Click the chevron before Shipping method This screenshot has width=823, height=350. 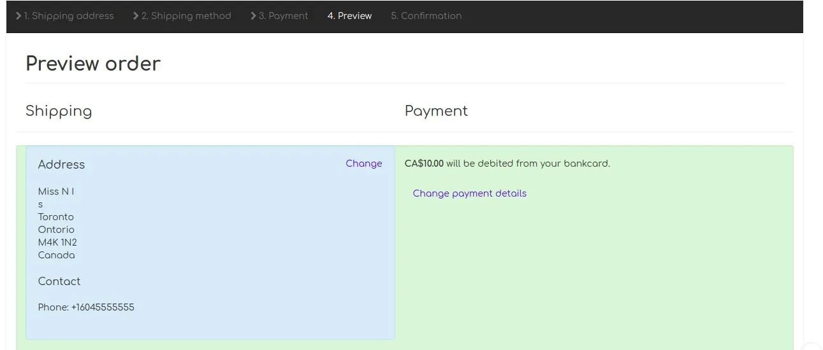click(x=136, y=15)
